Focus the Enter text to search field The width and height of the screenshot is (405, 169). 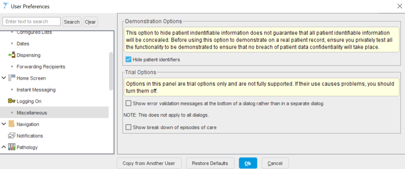click(x=32, y=22)
